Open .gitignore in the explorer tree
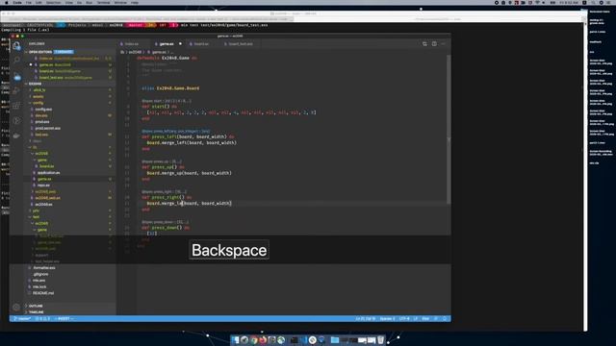The height and width of the screenshot is (346, 616). (40, 274)
